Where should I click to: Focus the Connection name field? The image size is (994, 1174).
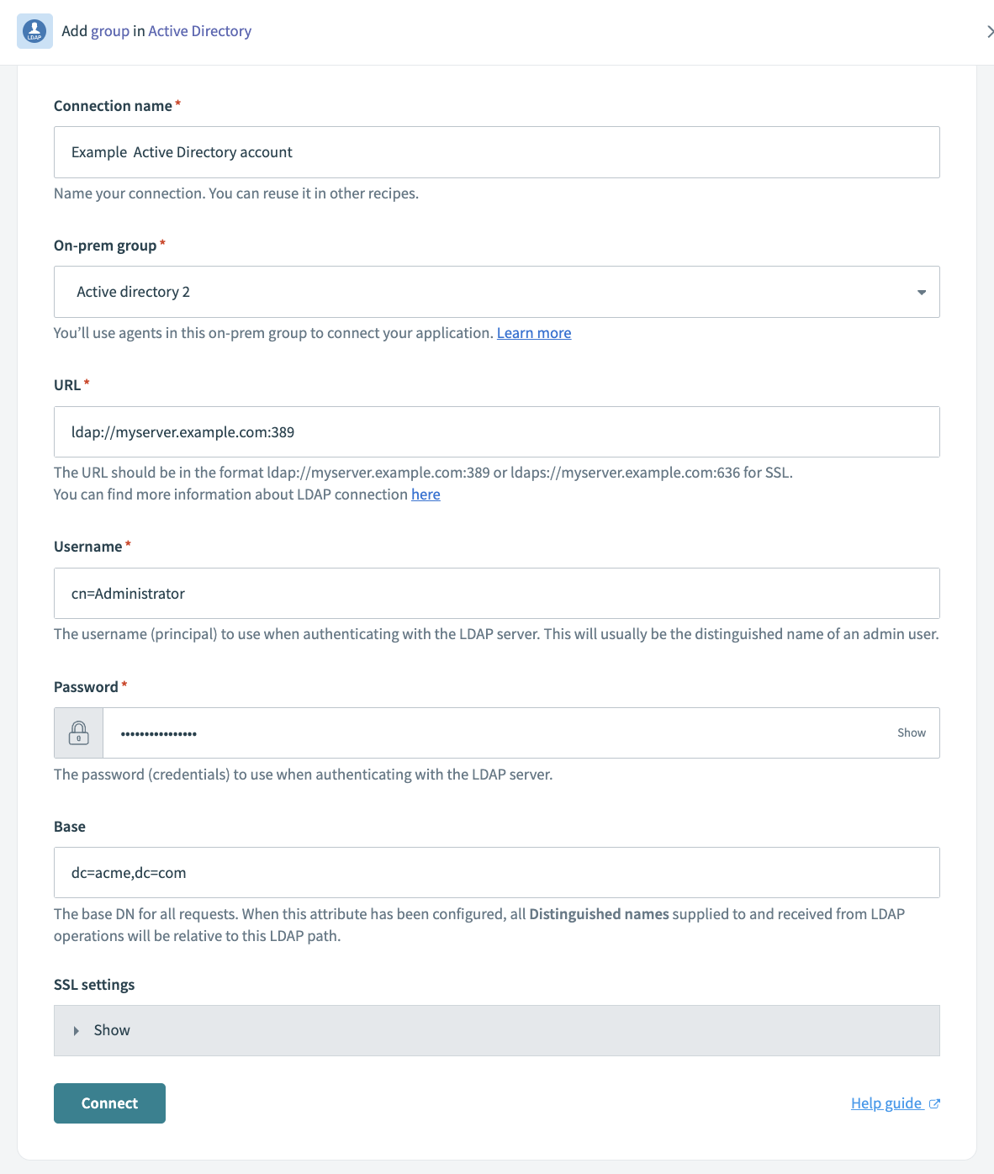point(496,152)
